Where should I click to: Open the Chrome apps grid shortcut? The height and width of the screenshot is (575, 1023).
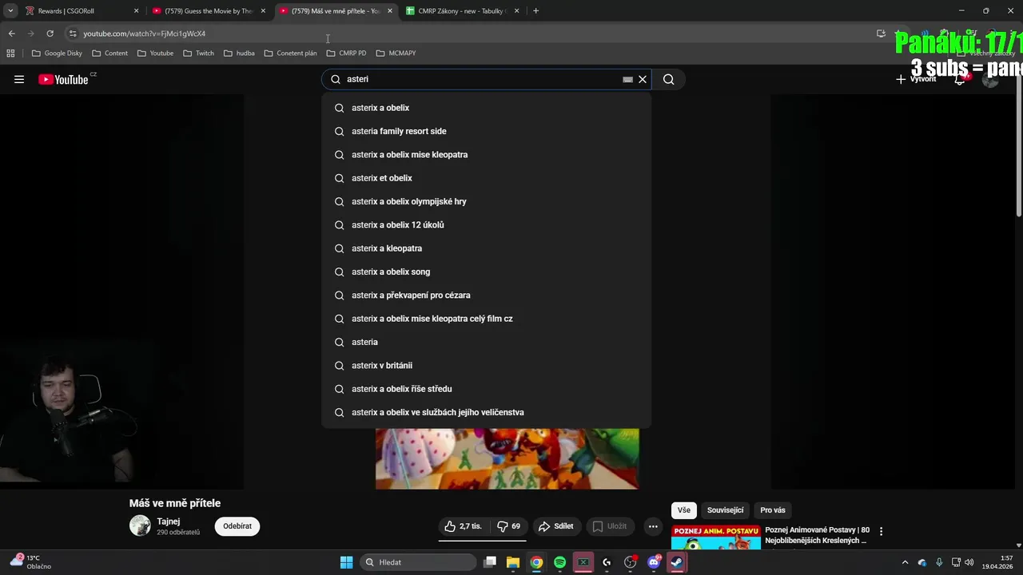(x=10, y=53)
